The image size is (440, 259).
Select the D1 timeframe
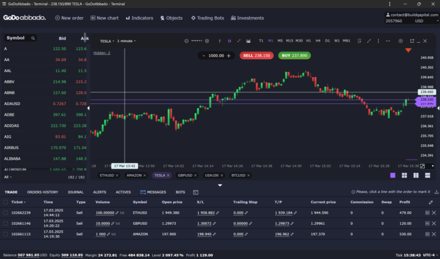(x=327, y=41)
